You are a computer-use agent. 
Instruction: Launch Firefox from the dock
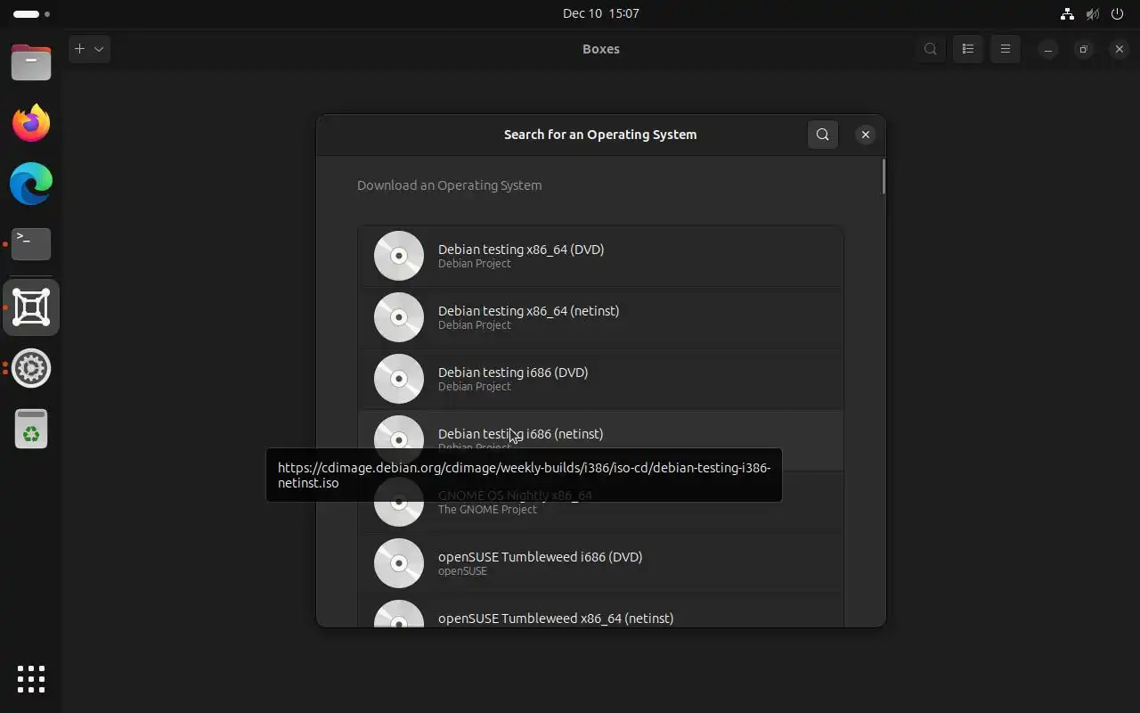pyautogui.click(x=31, y=123)
